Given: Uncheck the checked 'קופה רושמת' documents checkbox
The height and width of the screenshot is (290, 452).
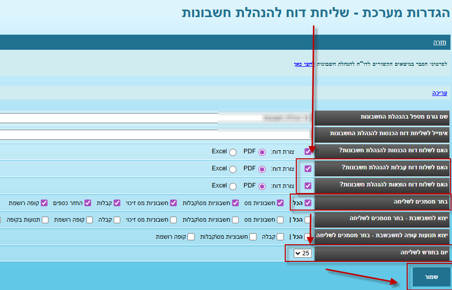Looking at the screenshot, I should click(44, 203).
